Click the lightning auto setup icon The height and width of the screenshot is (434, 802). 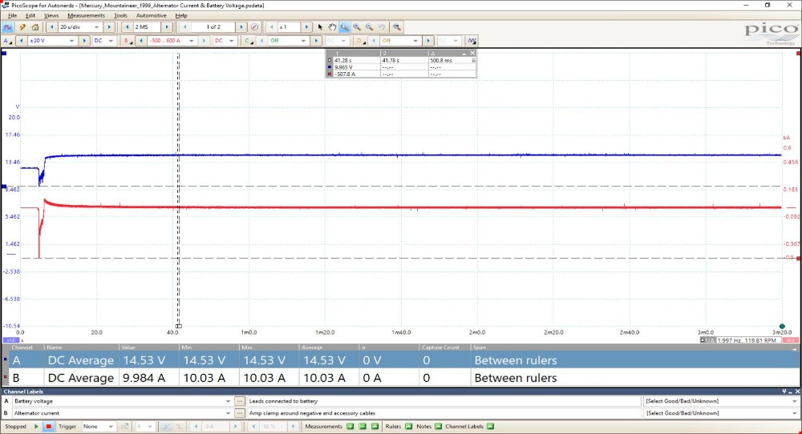24,27
